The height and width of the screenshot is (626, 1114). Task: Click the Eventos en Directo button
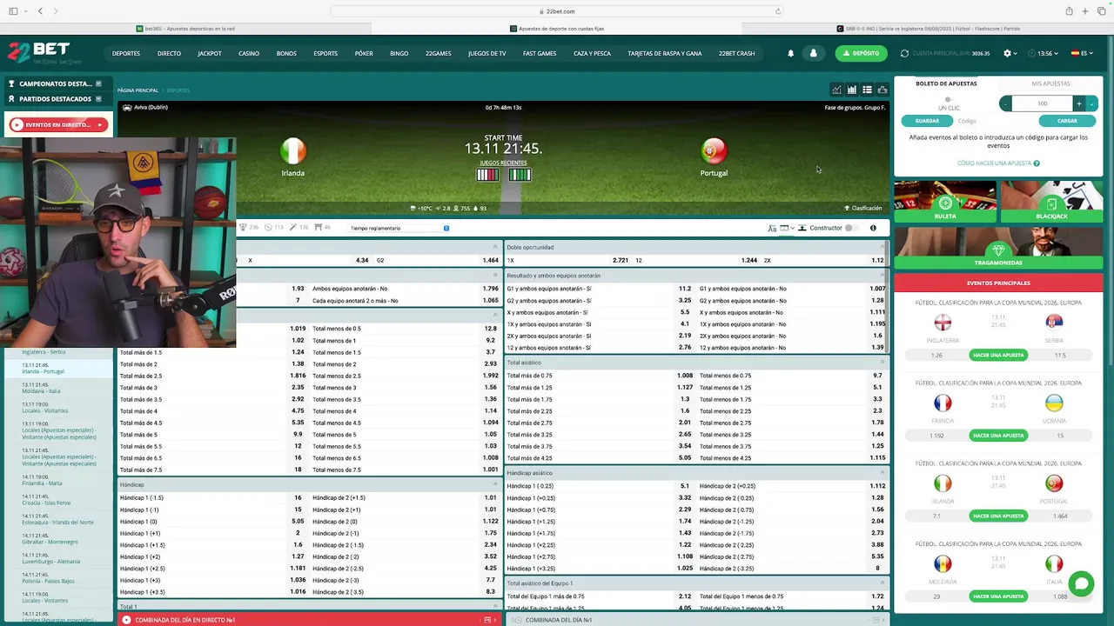coord(57,125)
